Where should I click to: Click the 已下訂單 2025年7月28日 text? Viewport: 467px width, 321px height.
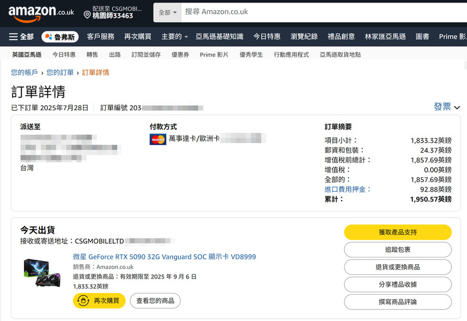[50, 108]
